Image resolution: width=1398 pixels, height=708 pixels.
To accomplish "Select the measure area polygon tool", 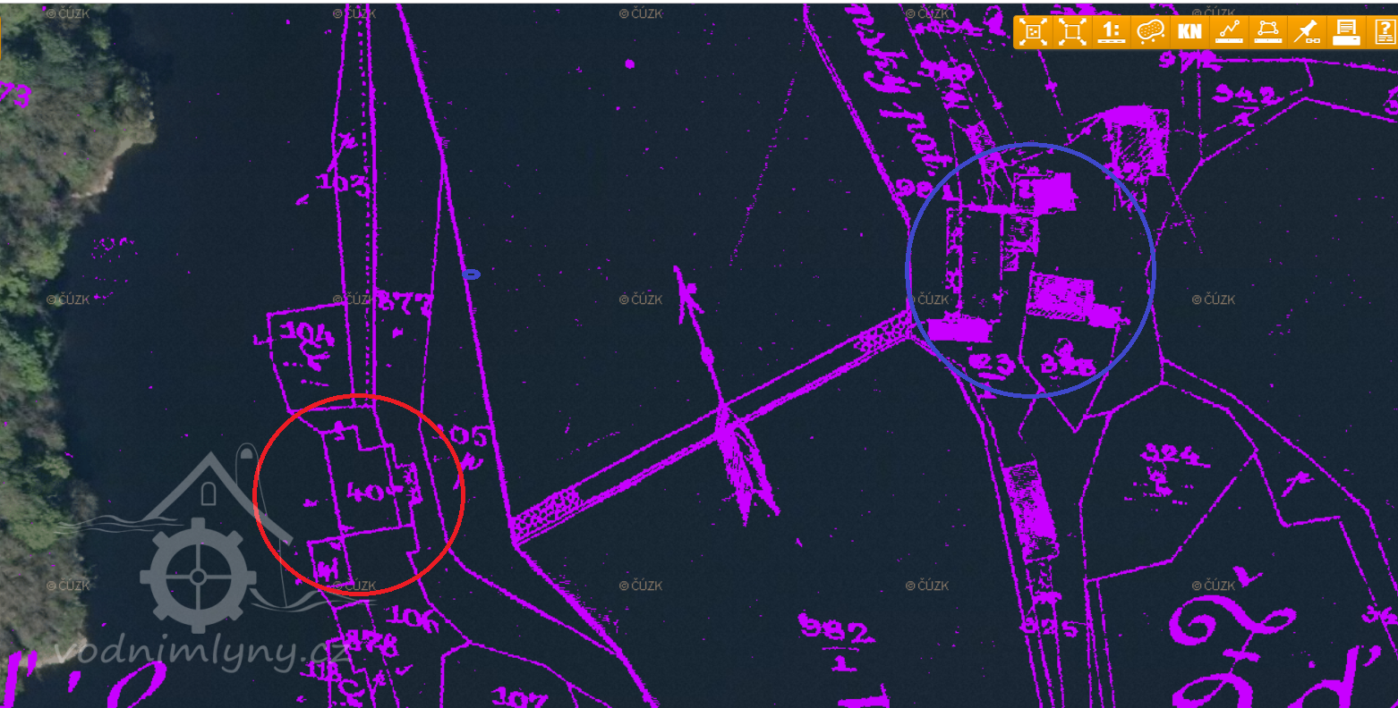I will pyautogui.click(x=1267, y=32).
